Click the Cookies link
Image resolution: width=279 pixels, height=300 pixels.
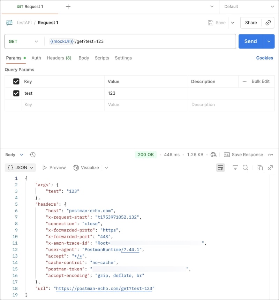point(264,58)
